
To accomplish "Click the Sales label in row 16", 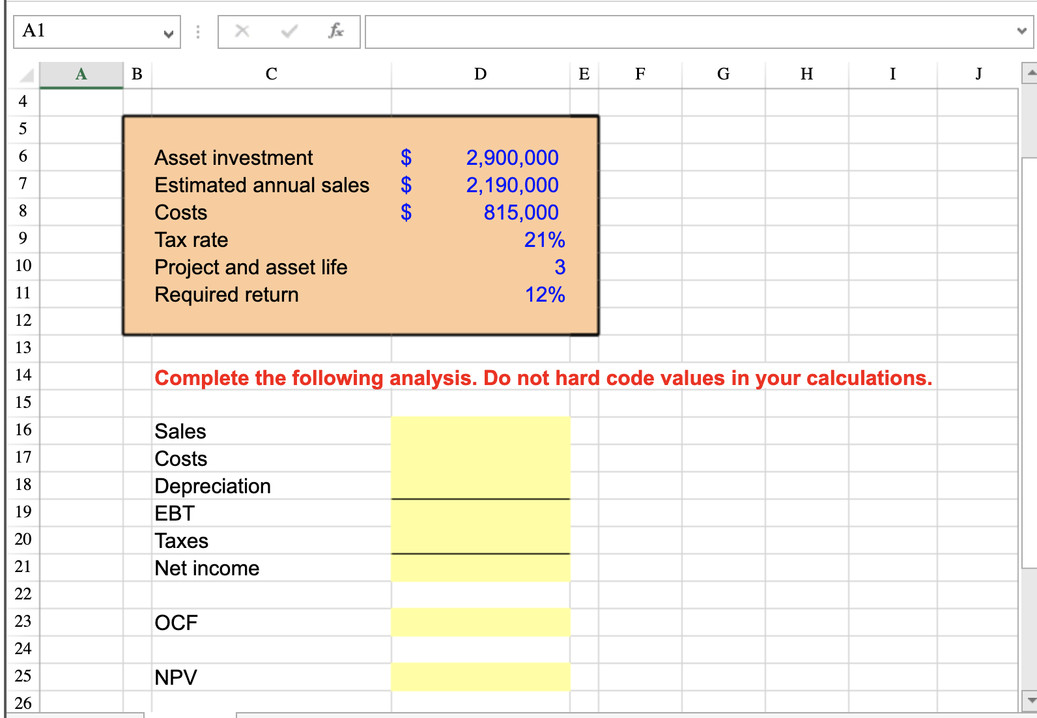I will [x=180, y=431].
